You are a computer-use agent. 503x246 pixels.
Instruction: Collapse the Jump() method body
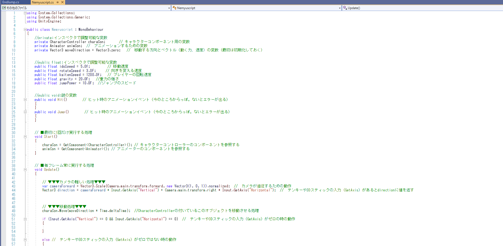pyautogui.click(x=25, y=112)
